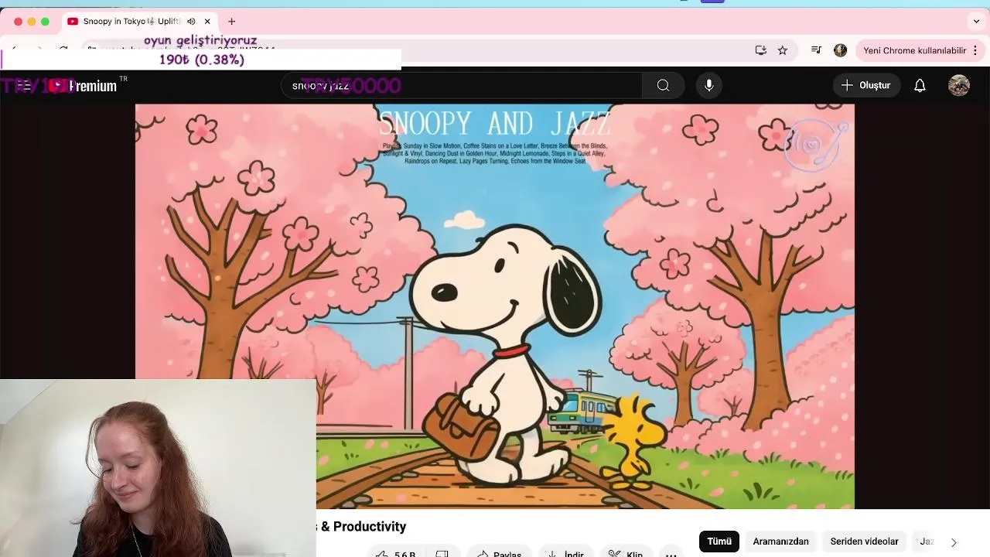
Task: Open Chrome media controls icon
Action: pyautogui.click(x=816, y=50)
